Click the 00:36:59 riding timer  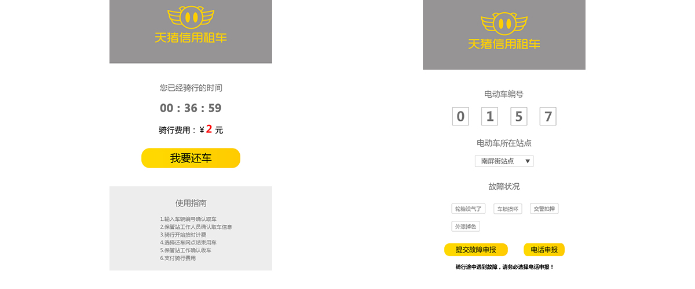tap(191, 108)
